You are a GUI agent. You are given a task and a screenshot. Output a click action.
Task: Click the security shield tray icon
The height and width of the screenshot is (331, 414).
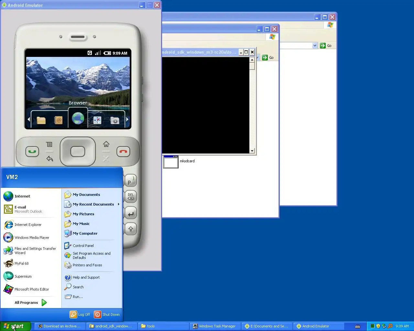tap(378, 326)
